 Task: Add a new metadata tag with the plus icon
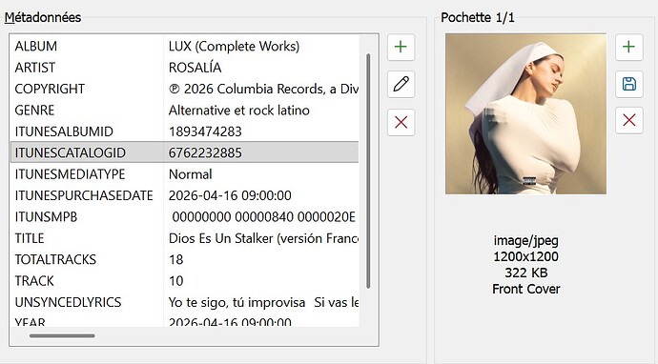(401, 47)
